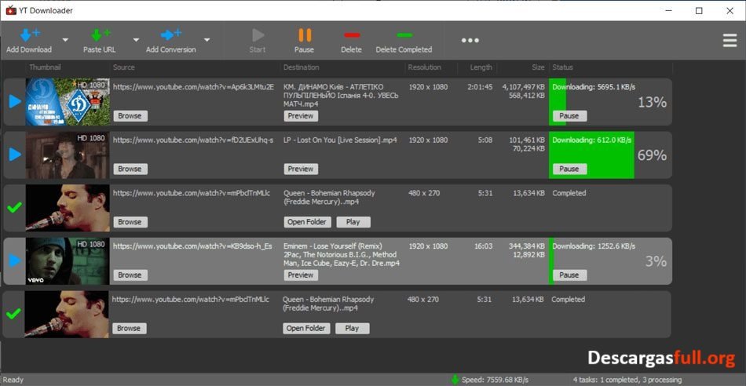Sort by the Source column header
Image resolution: width=746 pixels, height=386 pixels.
pyautogui.click(x=124, y=67)
